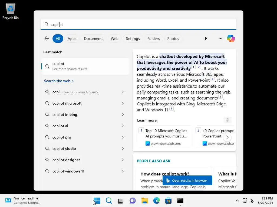
Task: Select 'copilot in bing' search suggestion text
Action: (65, 115)
